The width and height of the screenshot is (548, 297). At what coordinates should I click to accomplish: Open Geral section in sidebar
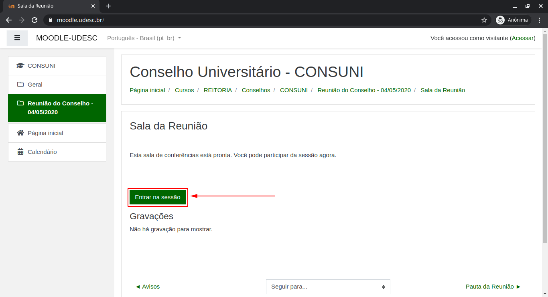[35, 85]
